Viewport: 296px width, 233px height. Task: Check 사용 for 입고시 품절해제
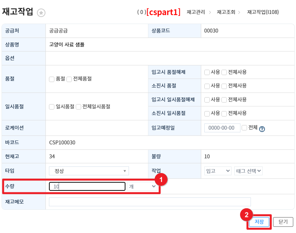pos(207,72)
